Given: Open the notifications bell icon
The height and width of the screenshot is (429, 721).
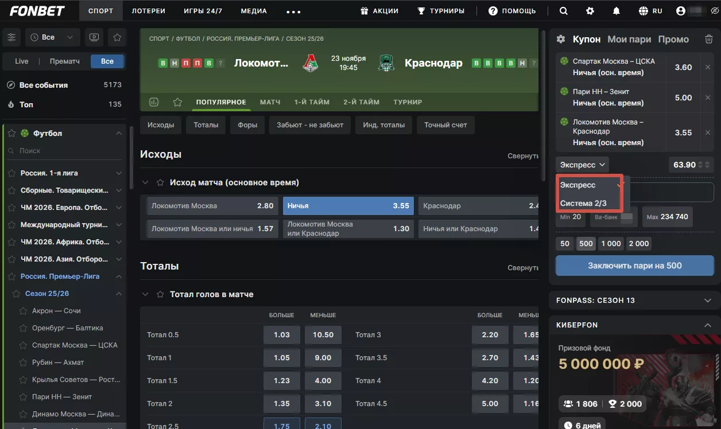Looking at the screenshot, I should [x=617, y=11].
